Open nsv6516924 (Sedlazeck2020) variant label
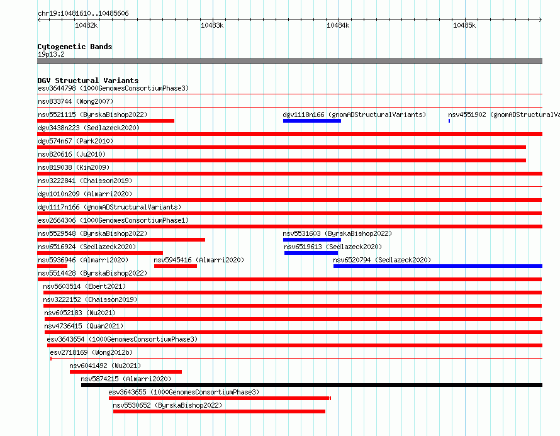This screenshot has height=436, width=560. click(x=87, y=247)
